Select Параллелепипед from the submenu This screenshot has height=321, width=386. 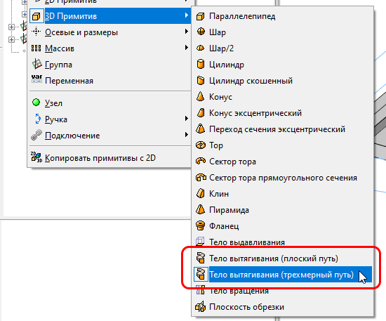click(283, 16)
